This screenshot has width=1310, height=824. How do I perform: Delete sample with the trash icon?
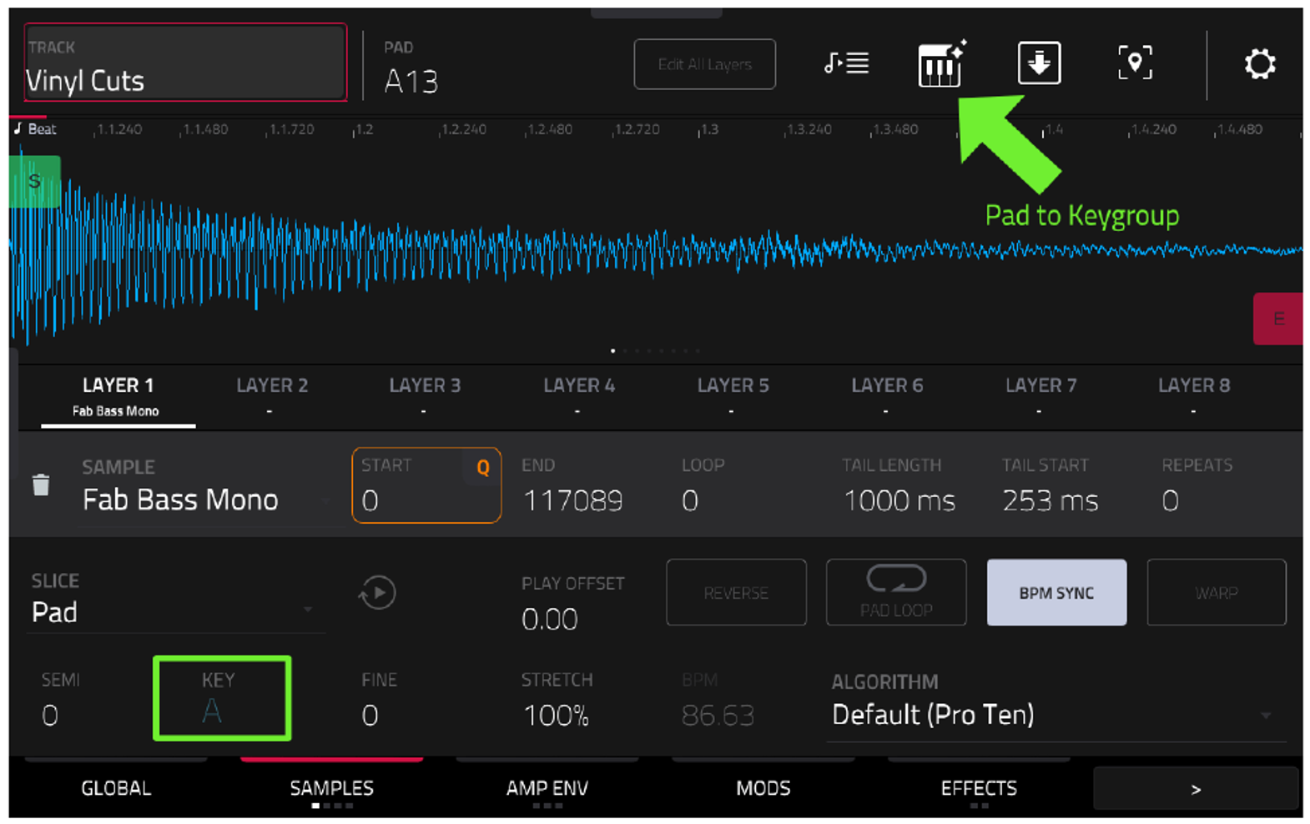pyautogui.click(x=41, y=485)
